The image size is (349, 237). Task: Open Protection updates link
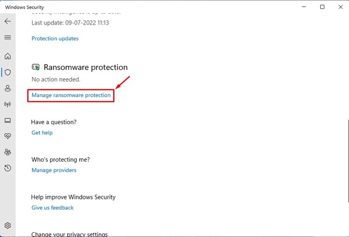pyautogui.click(x=55, y=39)
